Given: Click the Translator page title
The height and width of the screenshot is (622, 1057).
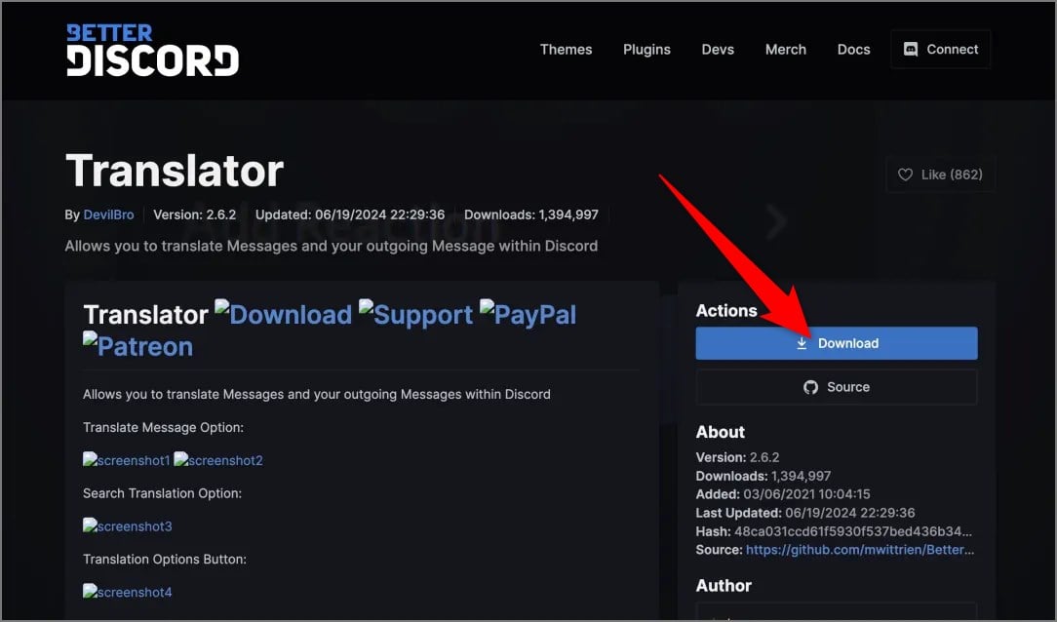Looking at the screenshot, I should [x=175, y=171].
